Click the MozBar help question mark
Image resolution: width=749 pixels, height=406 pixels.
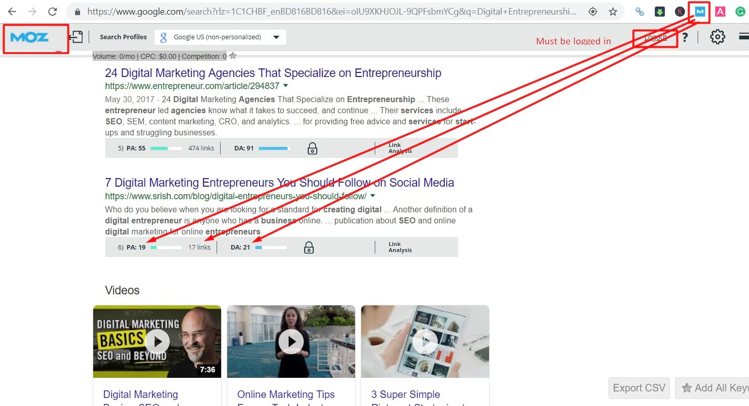pyautogui.click(x=685, y=37)
